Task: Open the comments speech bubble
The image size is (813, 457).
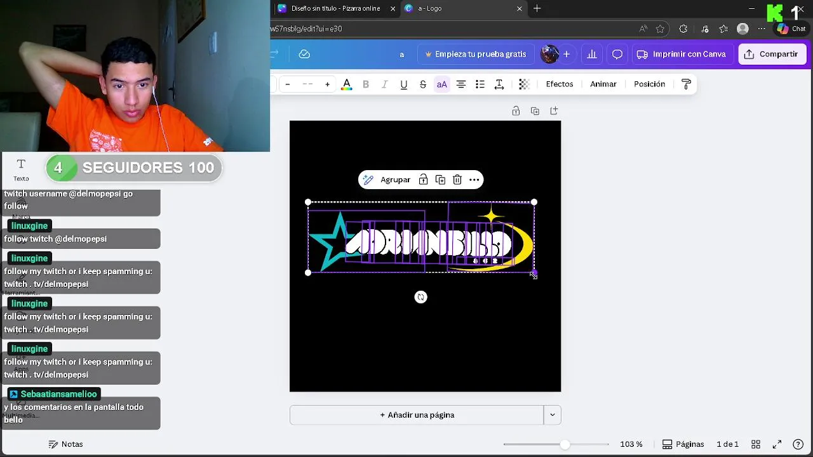Action: (617, 54)
